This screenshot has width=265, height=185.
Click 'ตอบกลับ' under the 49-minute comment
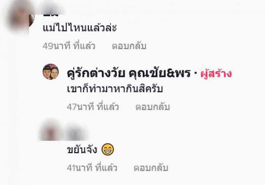(129, 46)
